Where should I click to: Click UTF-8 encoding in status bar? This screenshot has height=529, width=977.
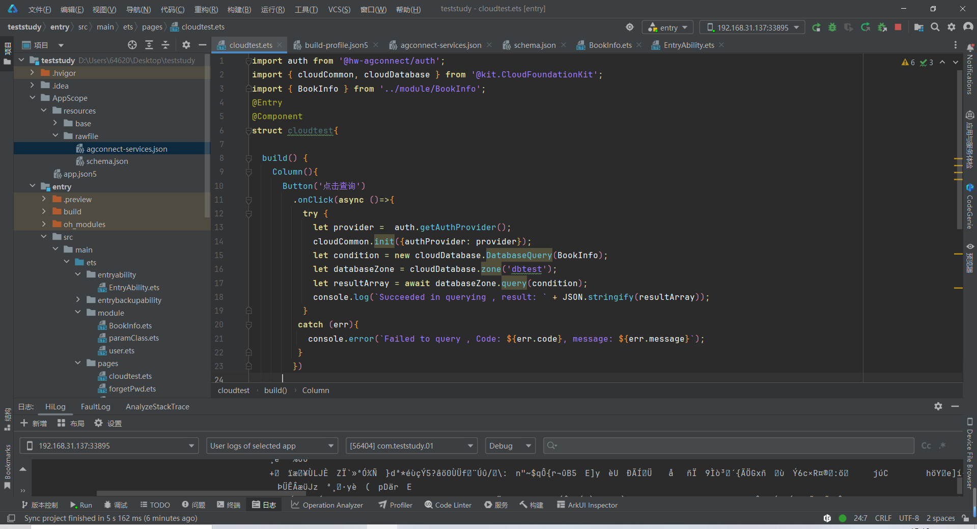909,518
